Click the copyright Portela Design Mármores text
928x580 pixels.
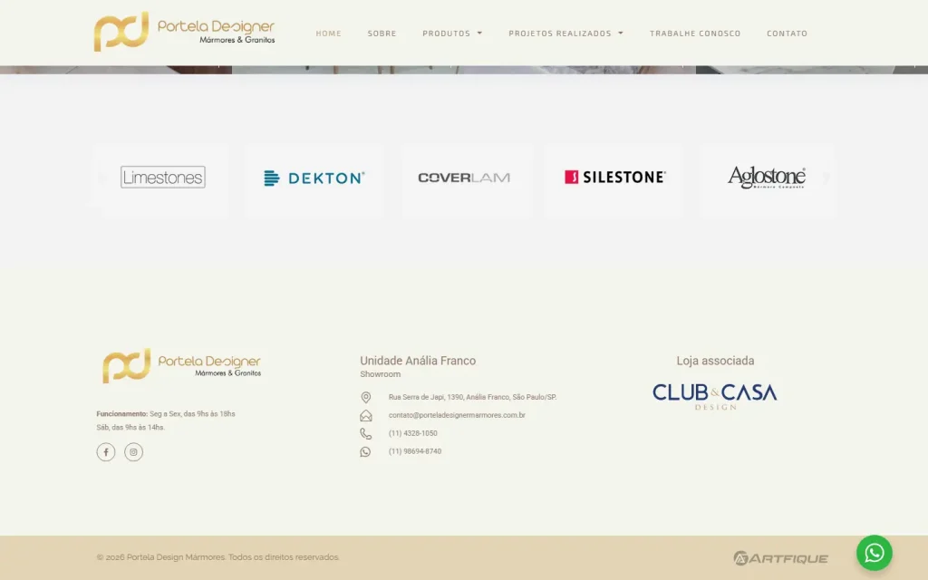(217, 557)
